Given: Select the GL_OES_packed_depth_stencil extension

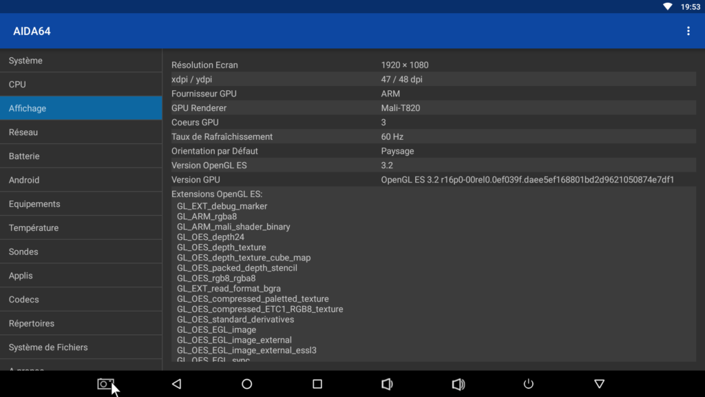Looking at the screenshot, I should click(237, 268).
